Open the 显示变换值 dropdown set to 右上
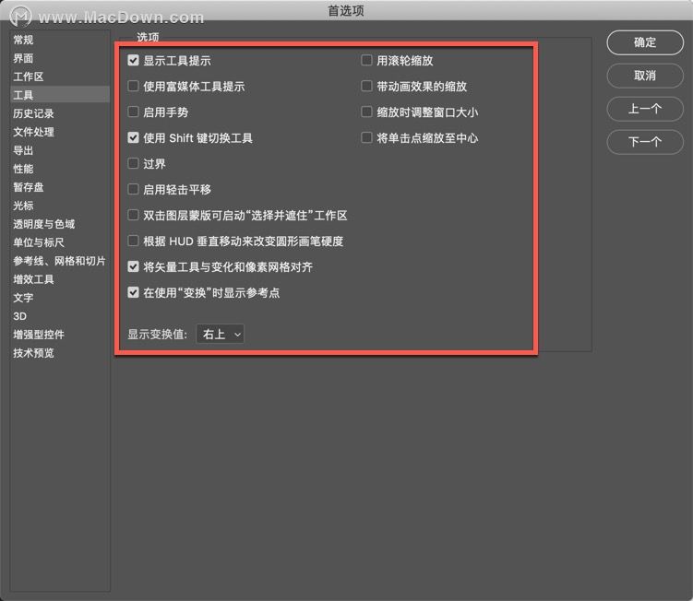This screenshot has height=601, width=693. coord(220,335)
